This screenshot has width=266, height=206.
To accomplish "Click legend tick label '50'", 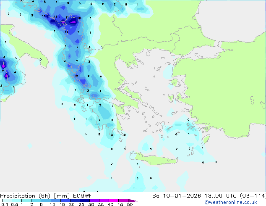I will pos(130,204).
